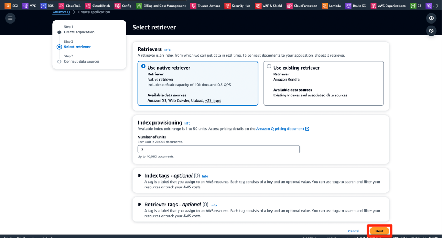The height and width of the screenshot is (238, 442).
Task: Click the Cancel button
Action: 354,231
